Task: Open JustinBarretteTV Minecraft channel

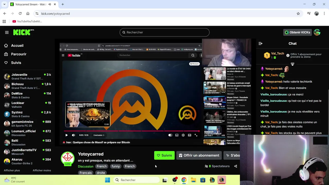Action: (x=27, y=152)
